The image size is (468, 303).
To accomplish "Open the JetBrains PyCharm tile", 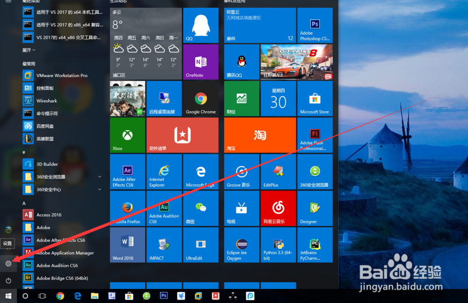I will click(315, 245).
